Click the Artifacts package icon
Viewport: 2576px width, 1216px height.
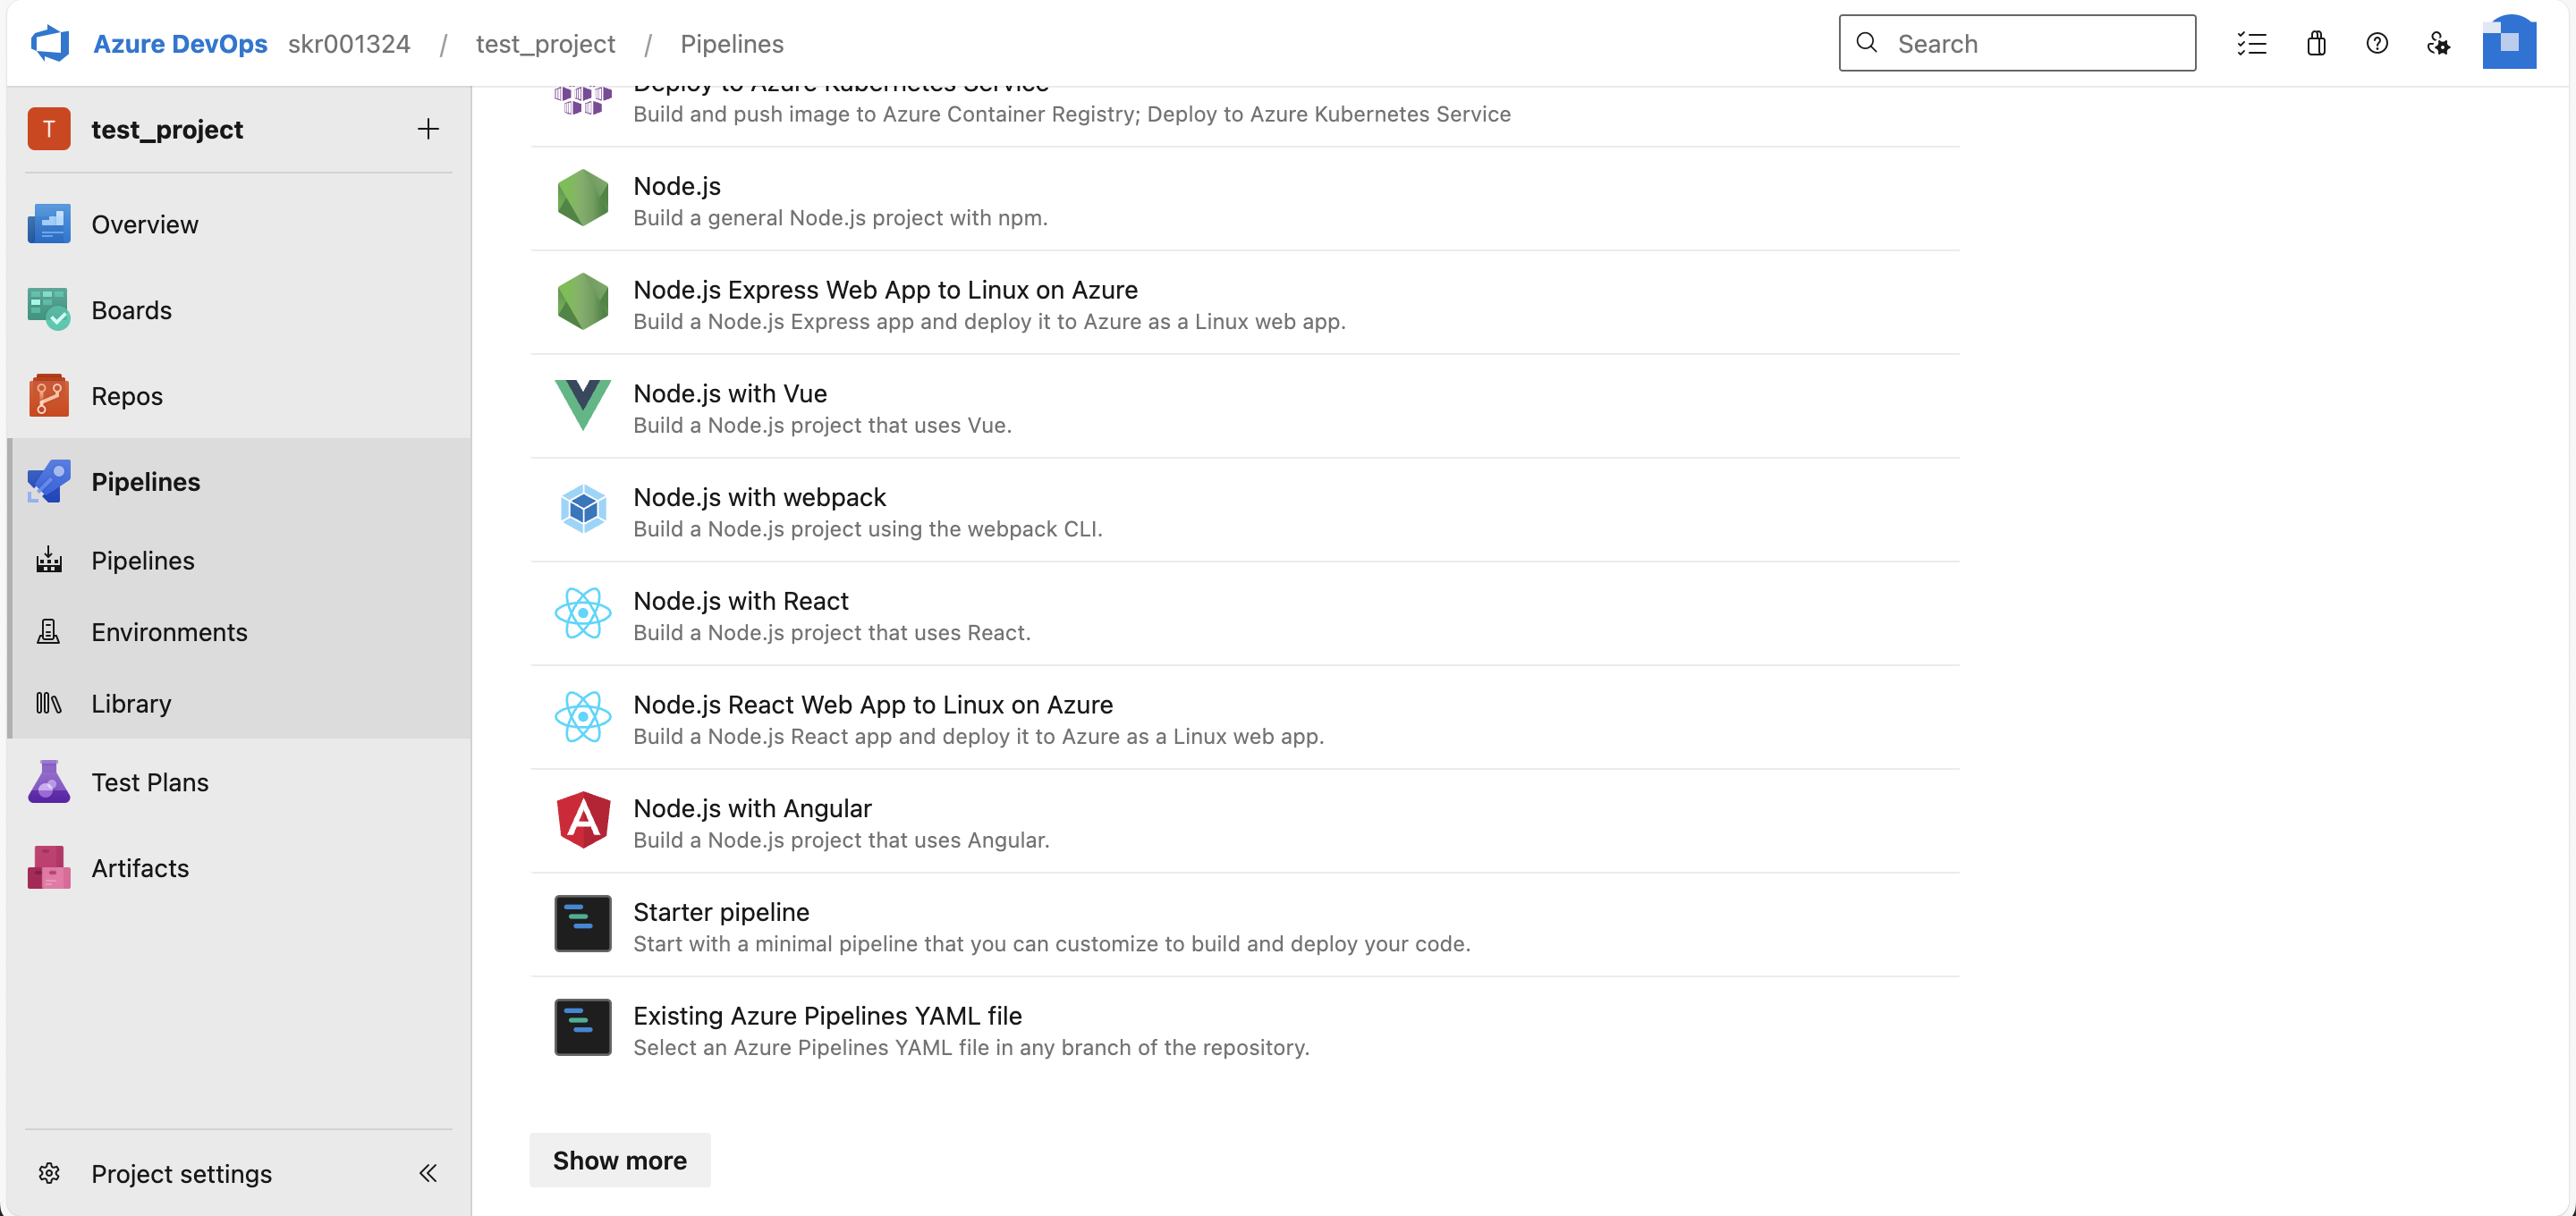coord(49,868)
